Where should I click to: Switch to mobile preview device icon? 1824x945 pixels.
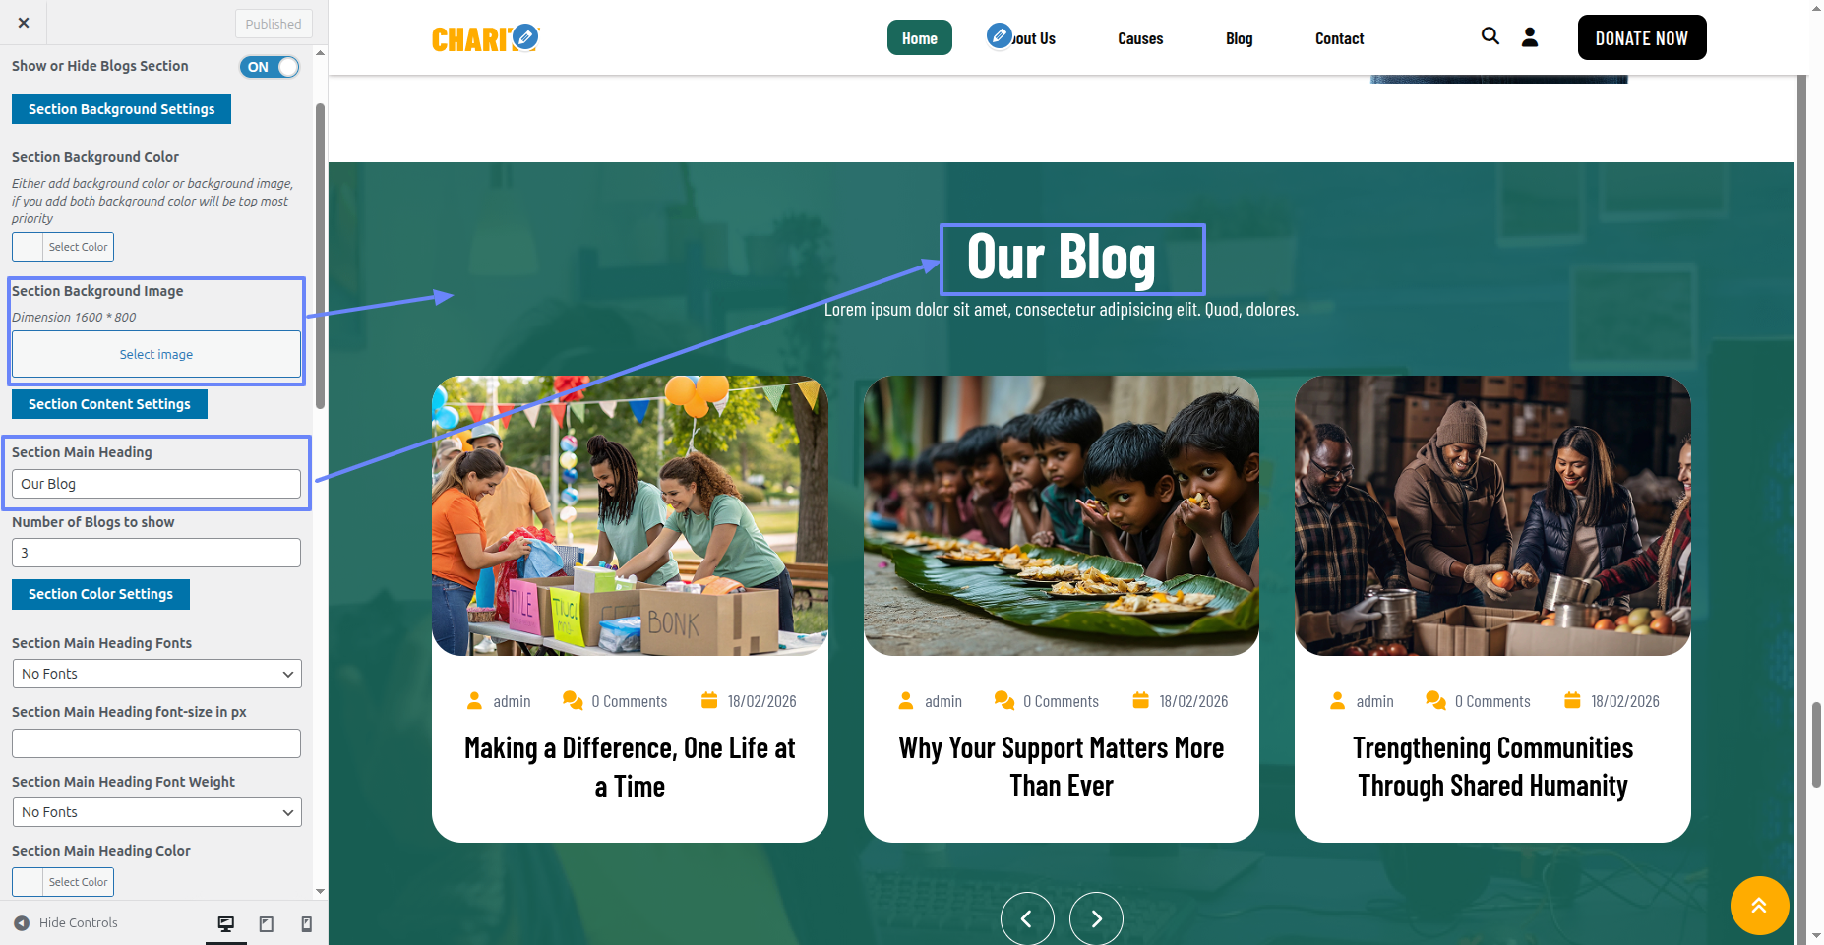(306, 923)
